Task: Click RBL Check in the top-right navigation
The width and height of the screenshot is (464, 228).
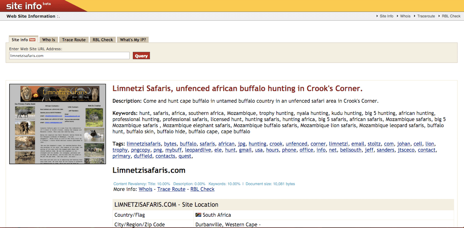Action: tap(451, 16)
